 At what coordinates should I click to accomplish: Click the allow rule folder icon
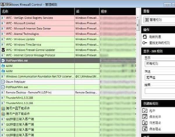coord(145,111)
